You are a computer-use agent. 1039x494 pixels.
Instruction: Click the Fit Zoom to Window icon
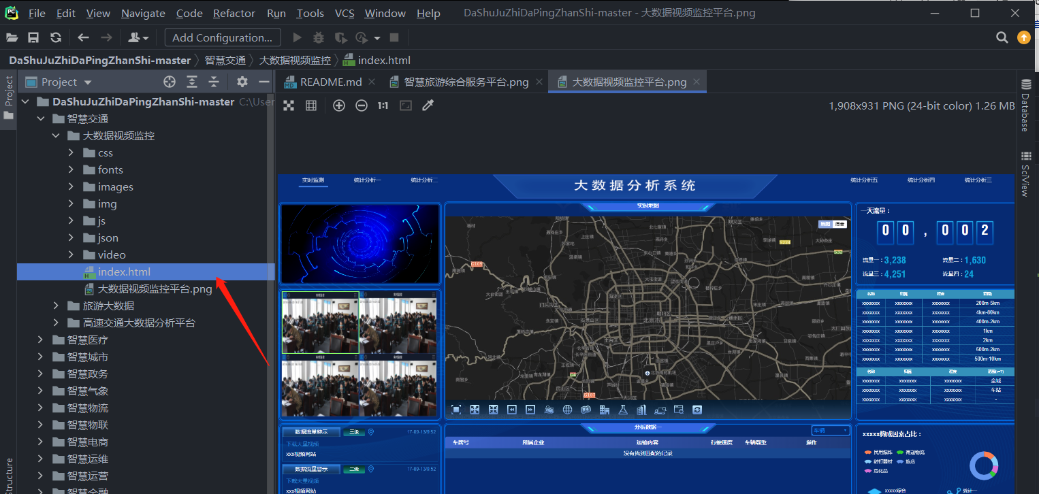click(x=406, y=105)
